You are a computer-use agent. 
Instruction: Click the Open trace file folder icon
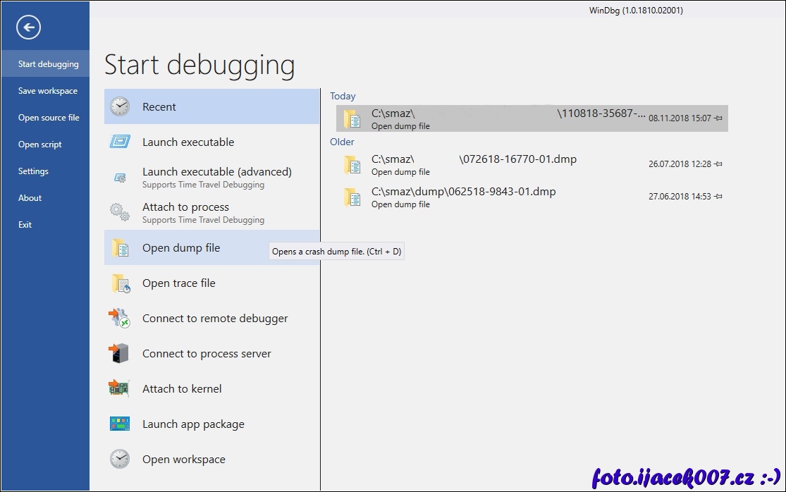coord(120,283)
